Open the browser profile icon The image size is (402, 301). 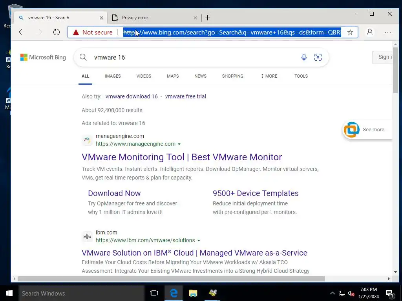point(370,32)
